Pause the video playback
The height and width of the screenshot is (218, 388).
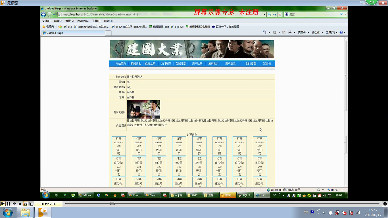coord(9,204)
